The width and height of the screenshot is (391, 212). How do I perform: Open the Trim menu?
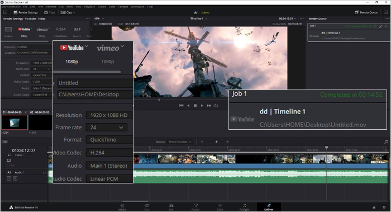[x=40, y=7]
